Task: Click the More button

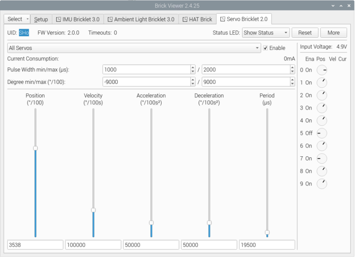Action: click(x=333, y=33)
